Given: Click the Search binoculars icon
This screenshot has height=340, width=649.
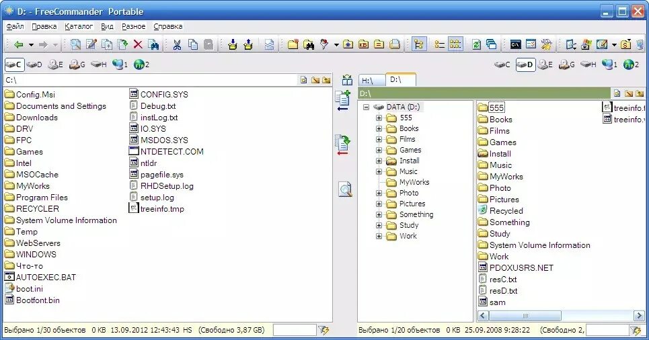Looking at the screenshot, I should (x=309, y=44).
